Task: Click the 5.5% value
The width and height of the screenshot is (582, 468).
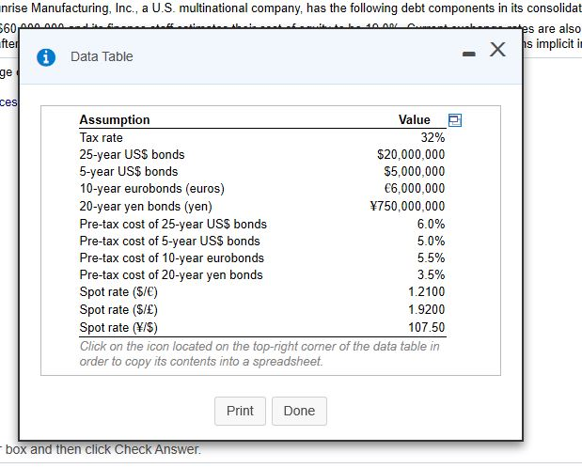Action: tap(431, 257)
